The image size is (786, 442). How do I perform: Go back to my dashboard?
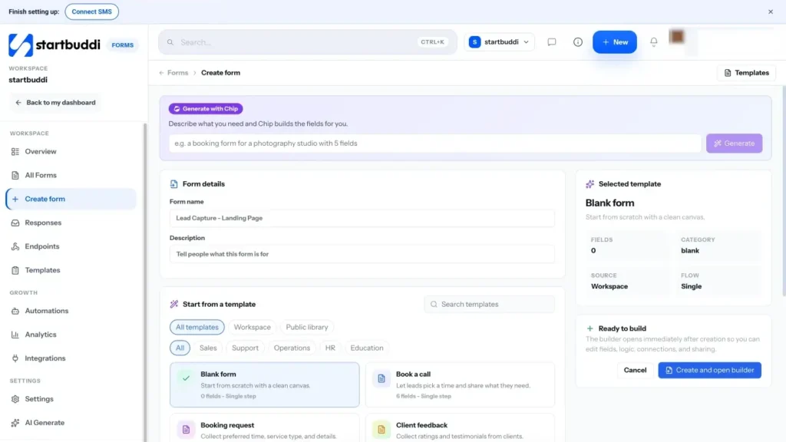point(55,102)
